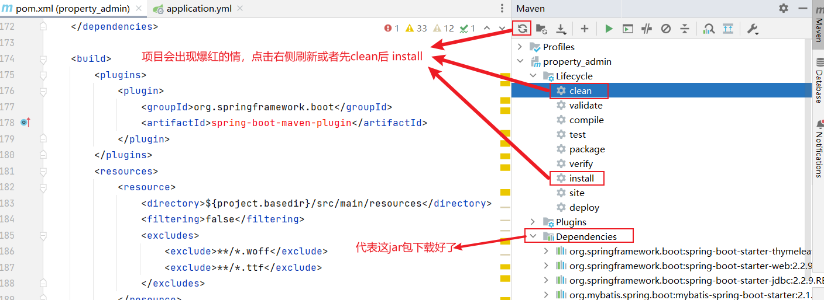824x300 pixels.
Task: Click Download Sources and Documentation icon
Action: pos(561,28)
